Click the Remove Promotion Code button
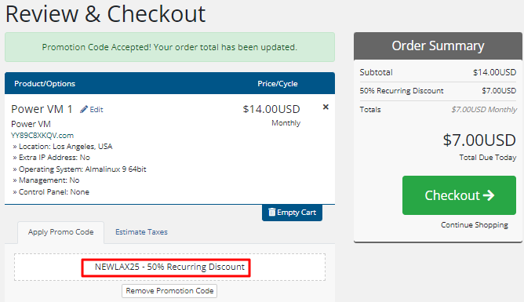This screenshot has height=302, width=524. coord(169,291)
